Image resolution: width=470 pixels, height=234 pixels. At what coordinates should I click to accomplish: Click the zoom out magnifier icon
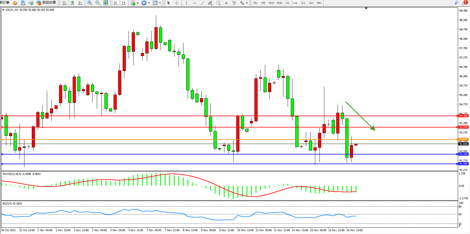(x=98, y=3)
